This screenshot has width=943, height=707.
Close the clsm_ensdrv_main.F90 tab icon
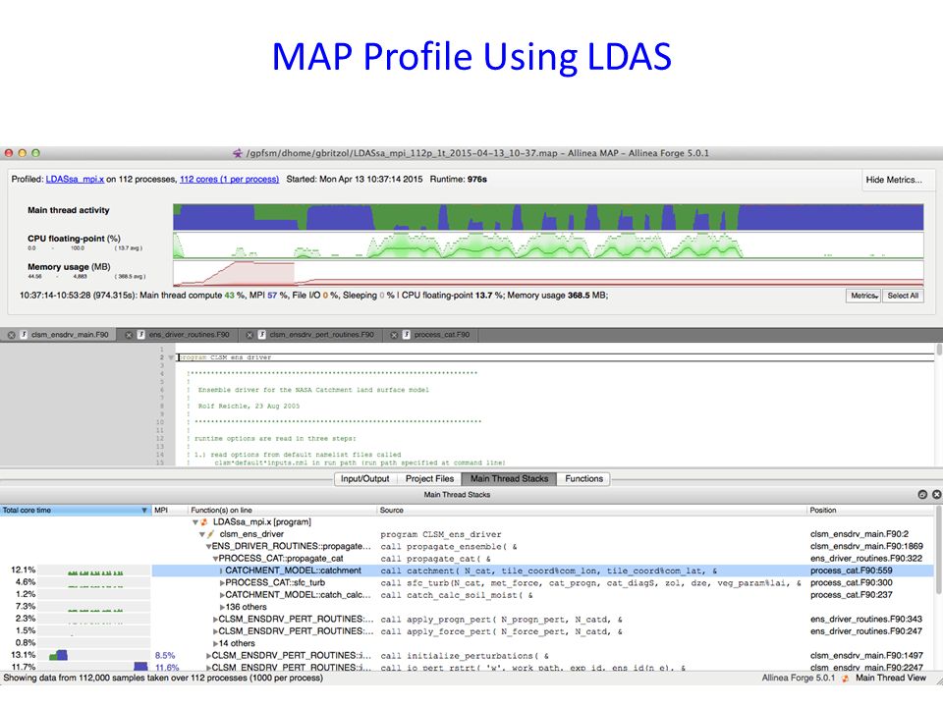pos(11,335)
